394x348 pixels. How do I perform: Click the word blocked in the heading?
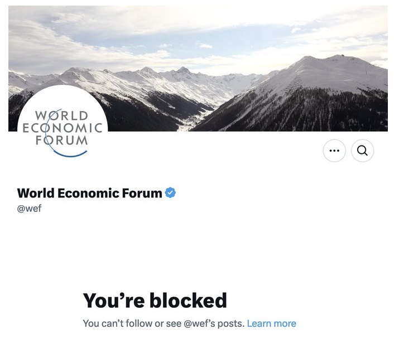(189, 300)
